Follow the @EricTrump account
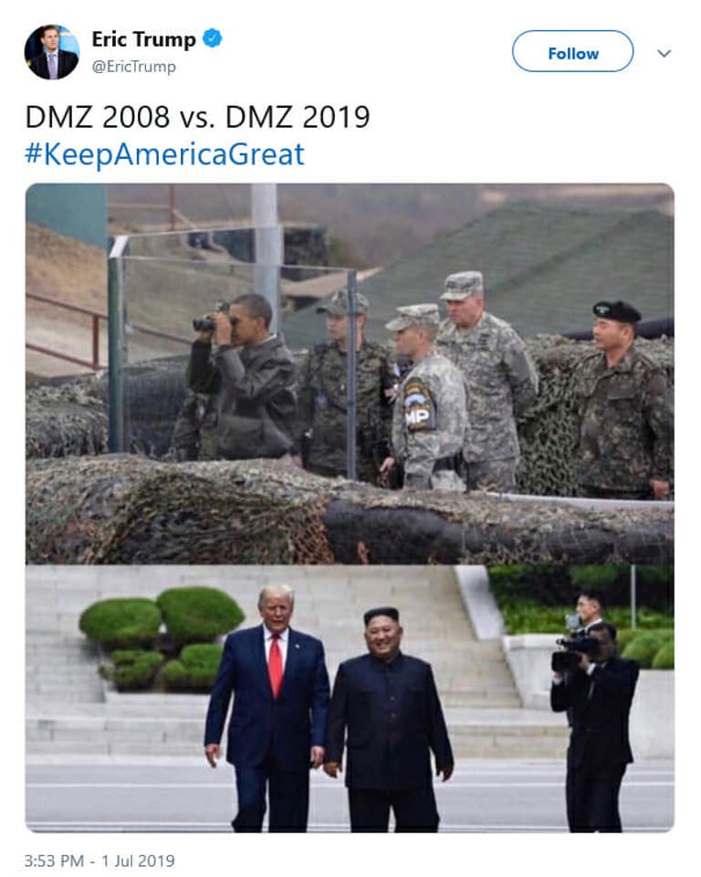 coord(572,51)
